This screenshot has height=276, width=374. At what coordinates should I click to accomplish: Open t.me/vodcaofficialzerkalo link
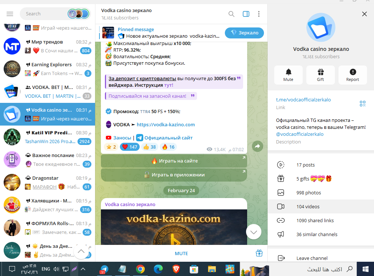point(303,100)
